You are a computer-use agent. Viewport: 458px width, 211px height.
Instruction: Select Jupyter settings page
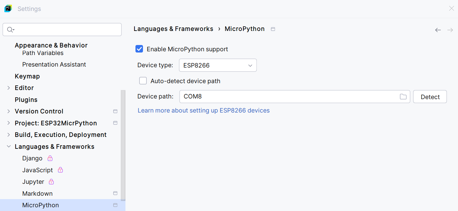tap(33, 182)
